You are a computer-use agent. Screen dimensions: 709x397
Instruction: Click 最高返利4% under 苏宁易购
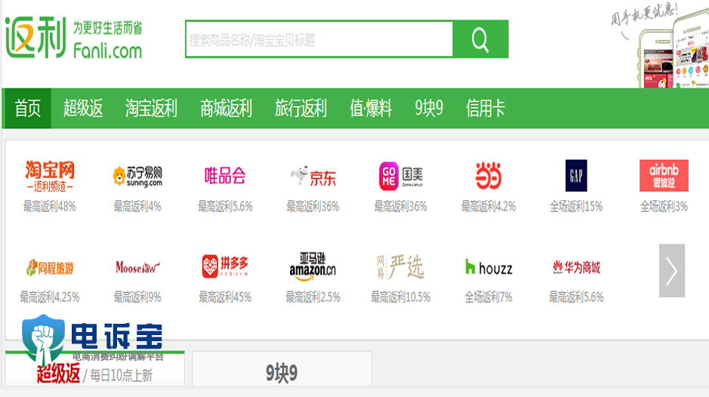pos(137,207)
